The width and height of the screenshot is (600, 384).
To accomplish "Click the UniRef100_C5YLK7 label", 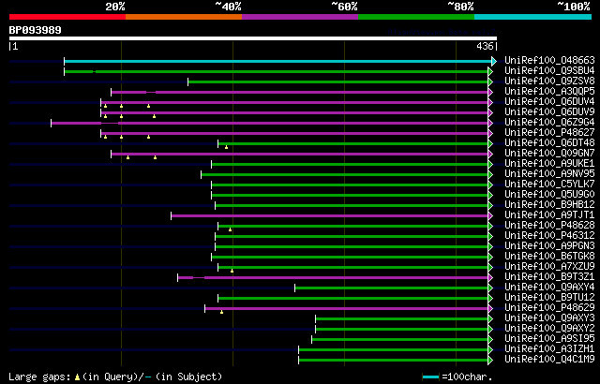I will (x=549, y=185).
